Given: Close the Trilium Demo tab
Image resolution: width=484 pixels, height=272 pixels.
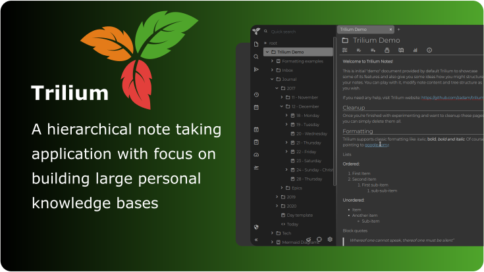Looking at the screenshot, I should (x=391, y=30).
